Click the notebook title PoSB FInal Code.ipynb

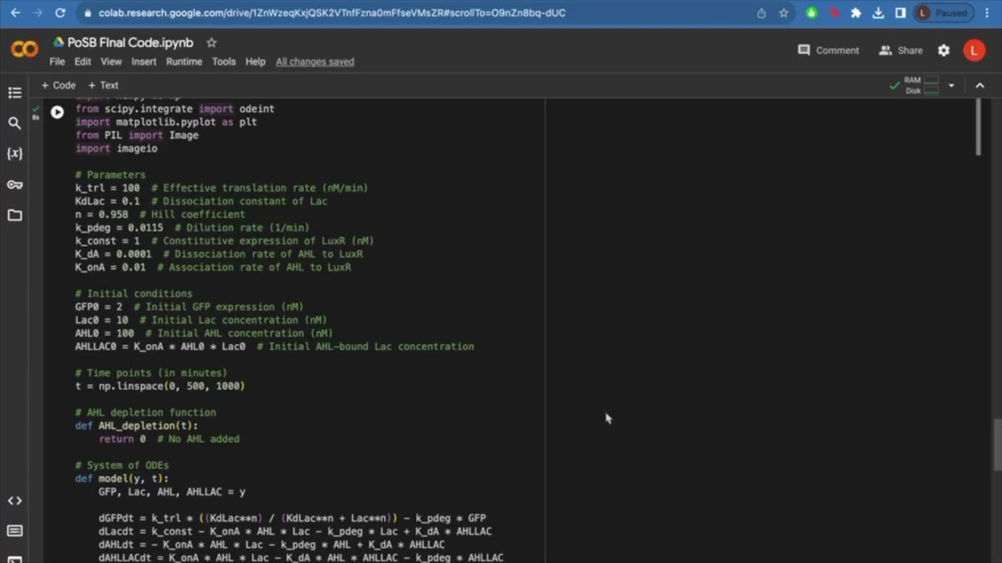(130, 42)
